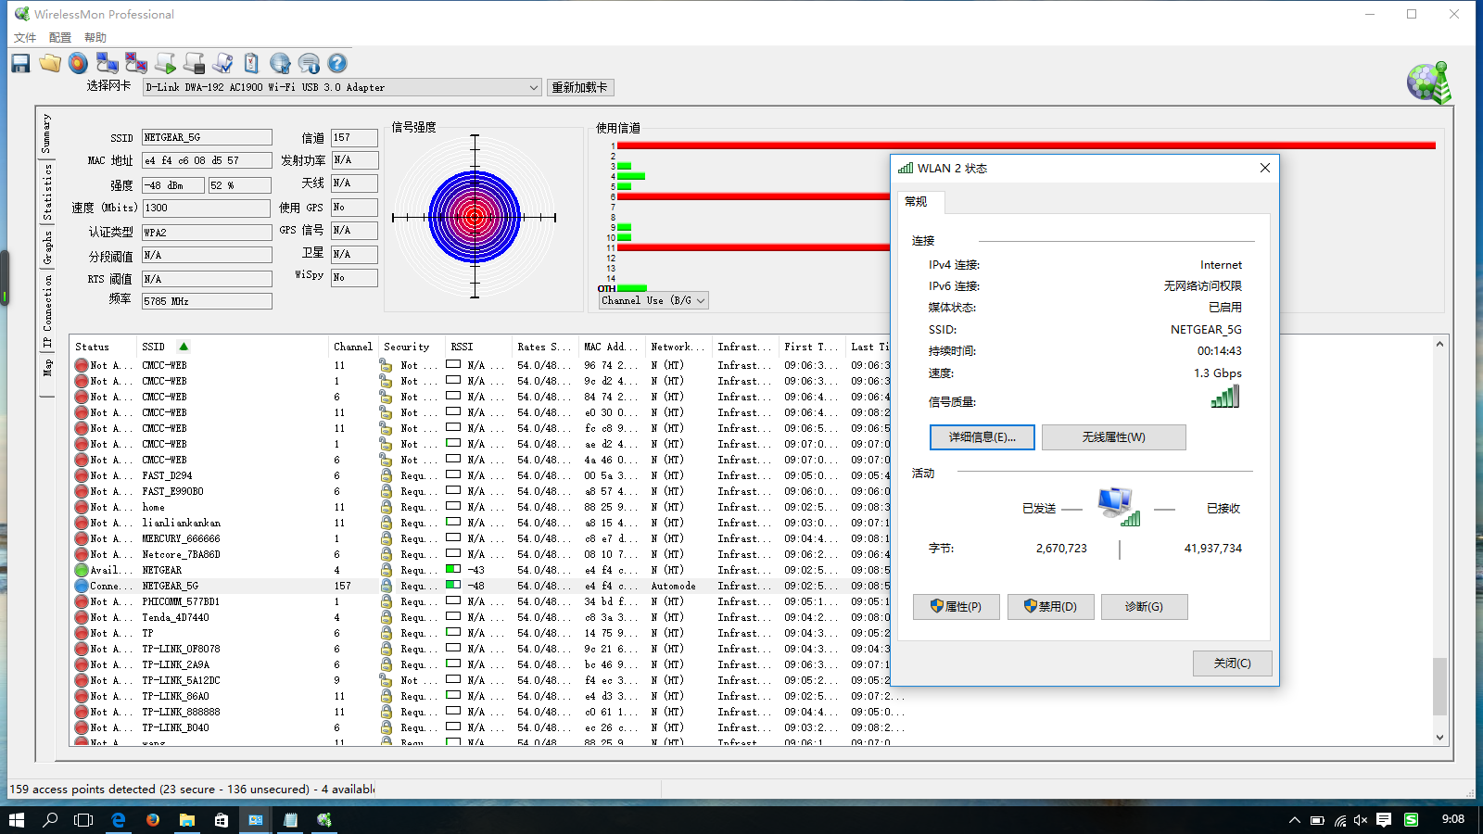Click the signal quality bars icon in the WLAN dialog
1483x834 pixels.
click(x=1224, y=397)
